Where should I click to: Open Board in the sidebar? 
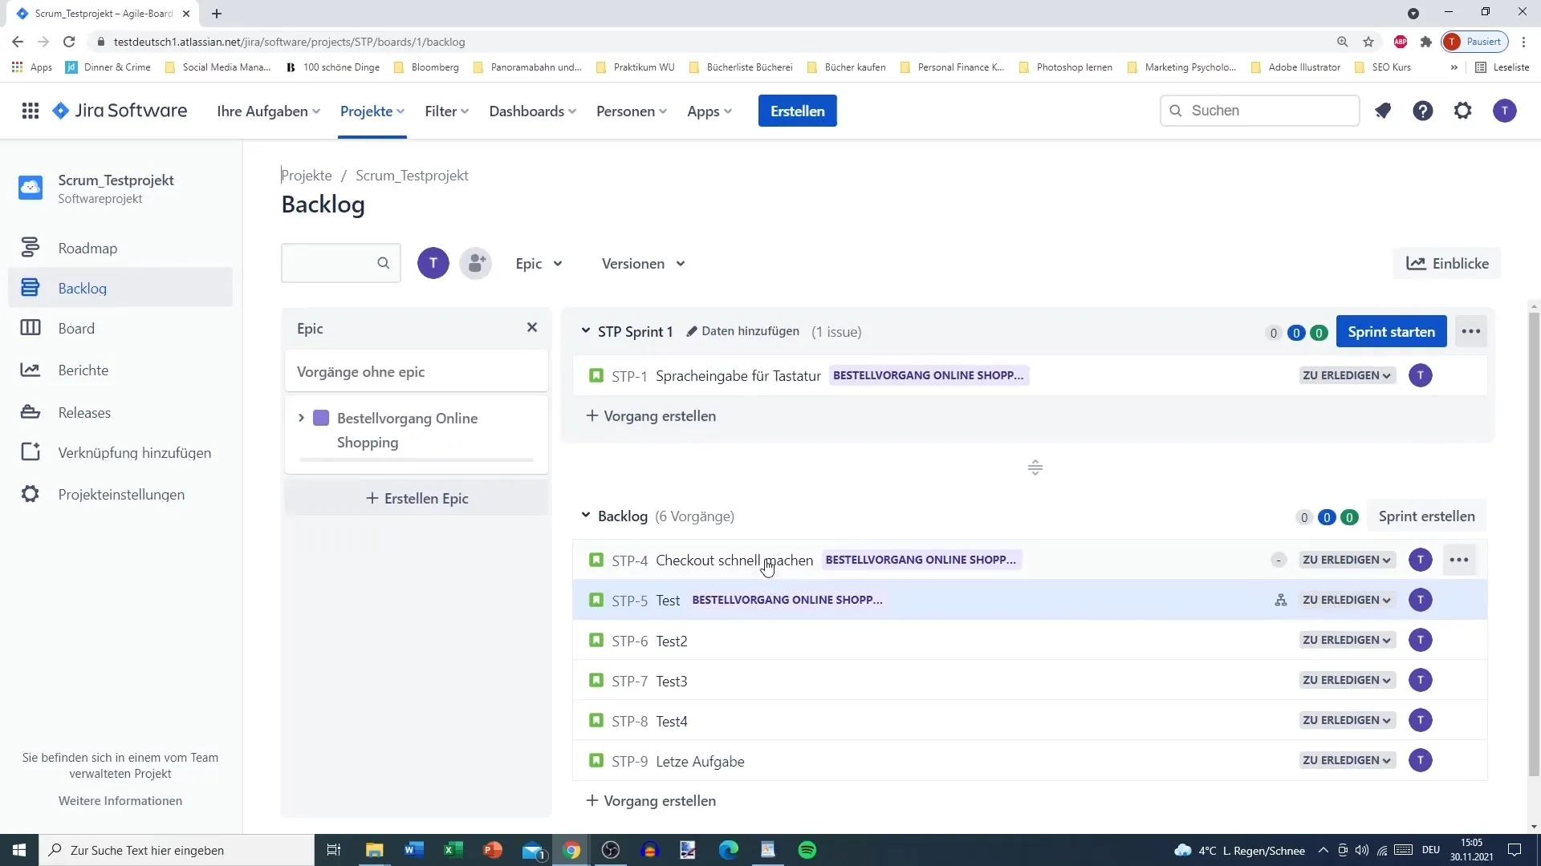120,328
